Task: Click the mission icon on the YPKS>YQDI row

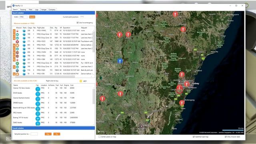Action: pos(17,70)
